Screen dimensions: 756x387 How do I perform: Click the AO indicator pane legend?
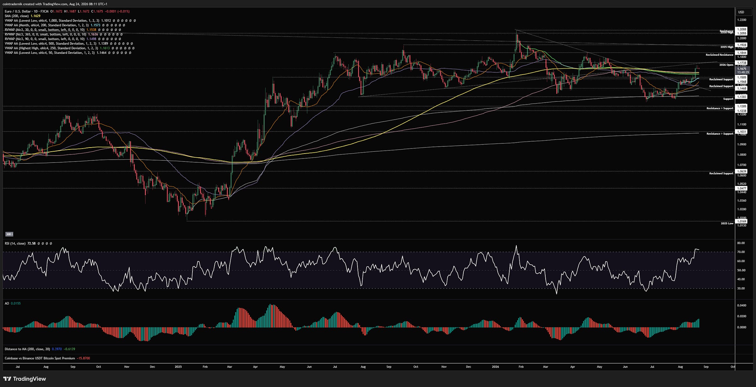coord(7,303)
